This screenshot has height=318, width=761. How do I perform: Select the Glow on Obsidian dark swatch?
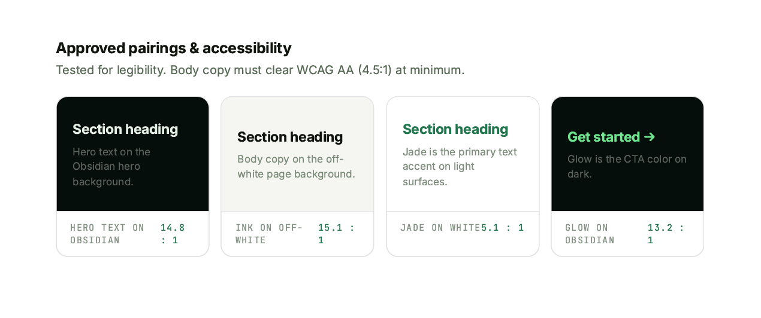coord(627,154)
